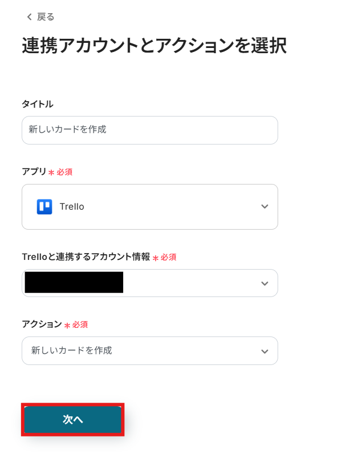Click the account dropdown chevron arrow
The height and width of the screenshot is (453, 342).
pos(264,283)
